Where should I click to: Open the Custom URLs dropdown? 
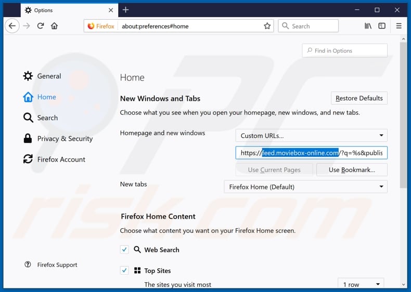pos(311,136)
